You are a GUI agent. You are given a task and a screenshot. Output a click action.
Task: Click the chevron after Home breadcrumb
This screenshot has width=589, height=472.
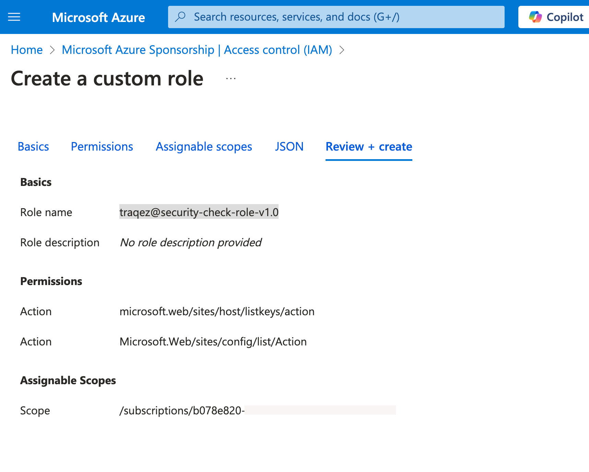coord(52,50)
